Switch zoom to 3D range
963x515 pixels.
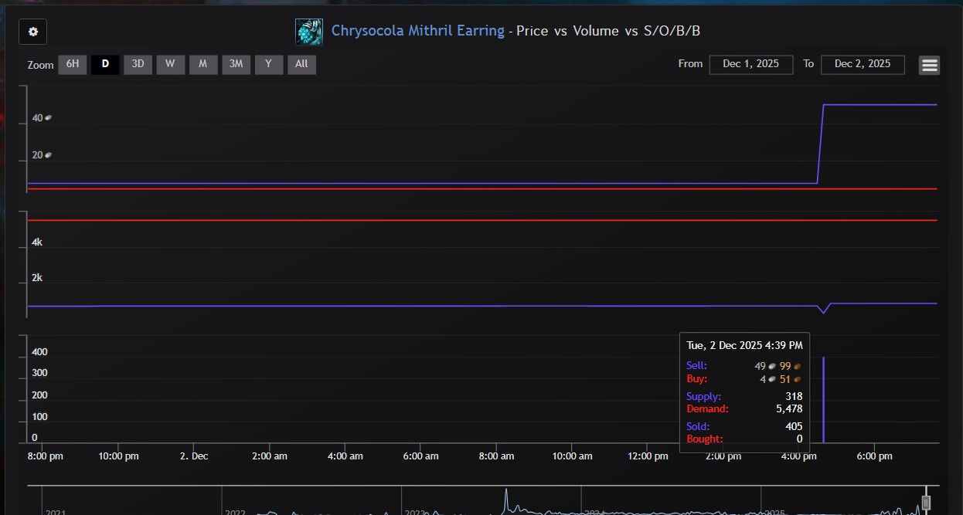(138, 64)
